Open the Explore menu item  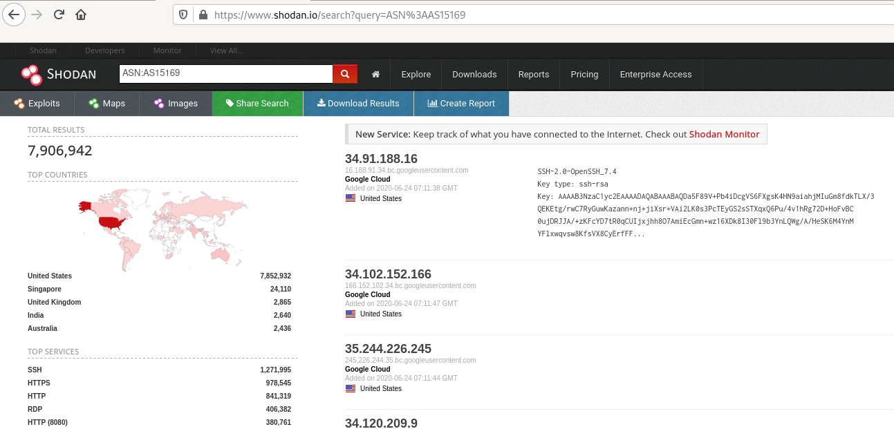click(416, 75)
